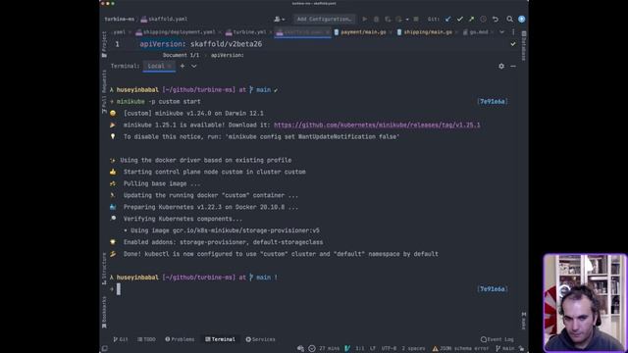Open the Project tool window

click(105, 44)
